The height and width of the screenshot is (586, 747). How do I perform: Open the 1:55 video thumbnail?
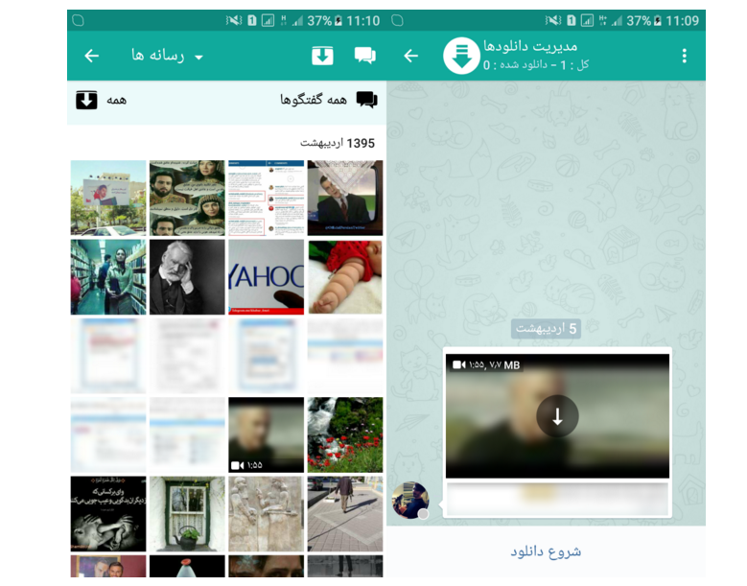[266, 434]
